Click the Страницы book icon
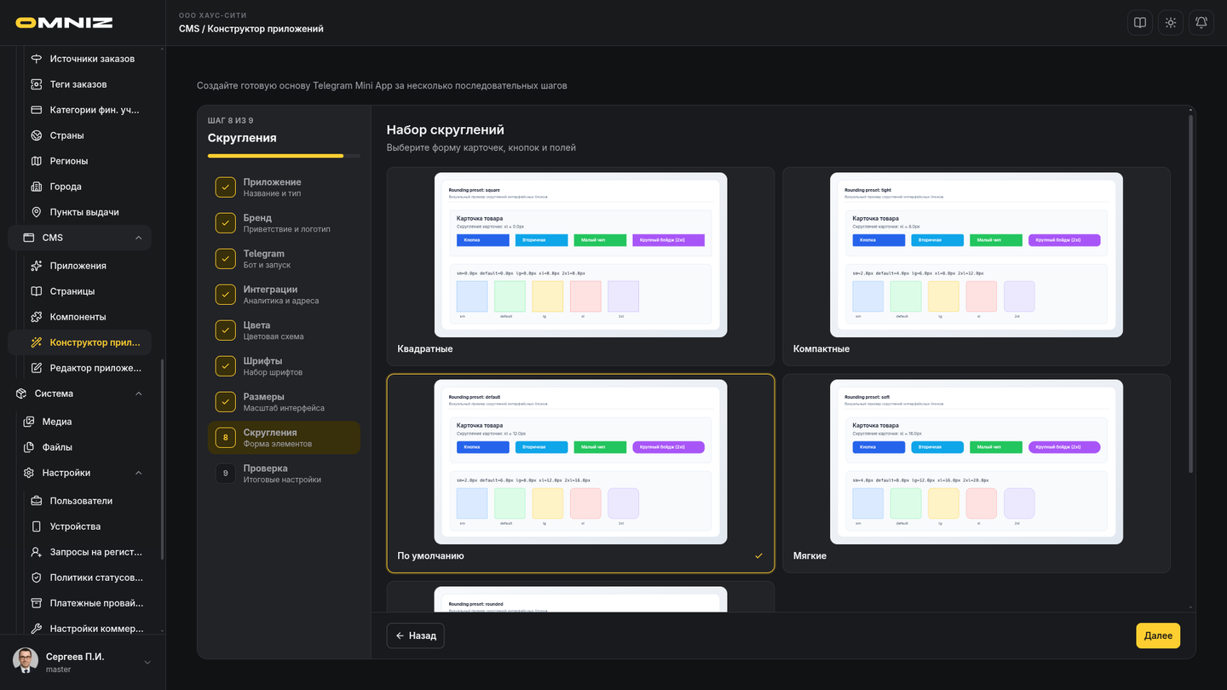Image resolution: width=1227 pixels, height=690 pixels. [x=37, y=291]
